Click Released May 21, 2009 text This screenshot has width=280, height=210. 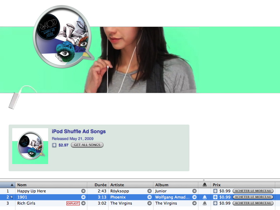tap(73, 139)
